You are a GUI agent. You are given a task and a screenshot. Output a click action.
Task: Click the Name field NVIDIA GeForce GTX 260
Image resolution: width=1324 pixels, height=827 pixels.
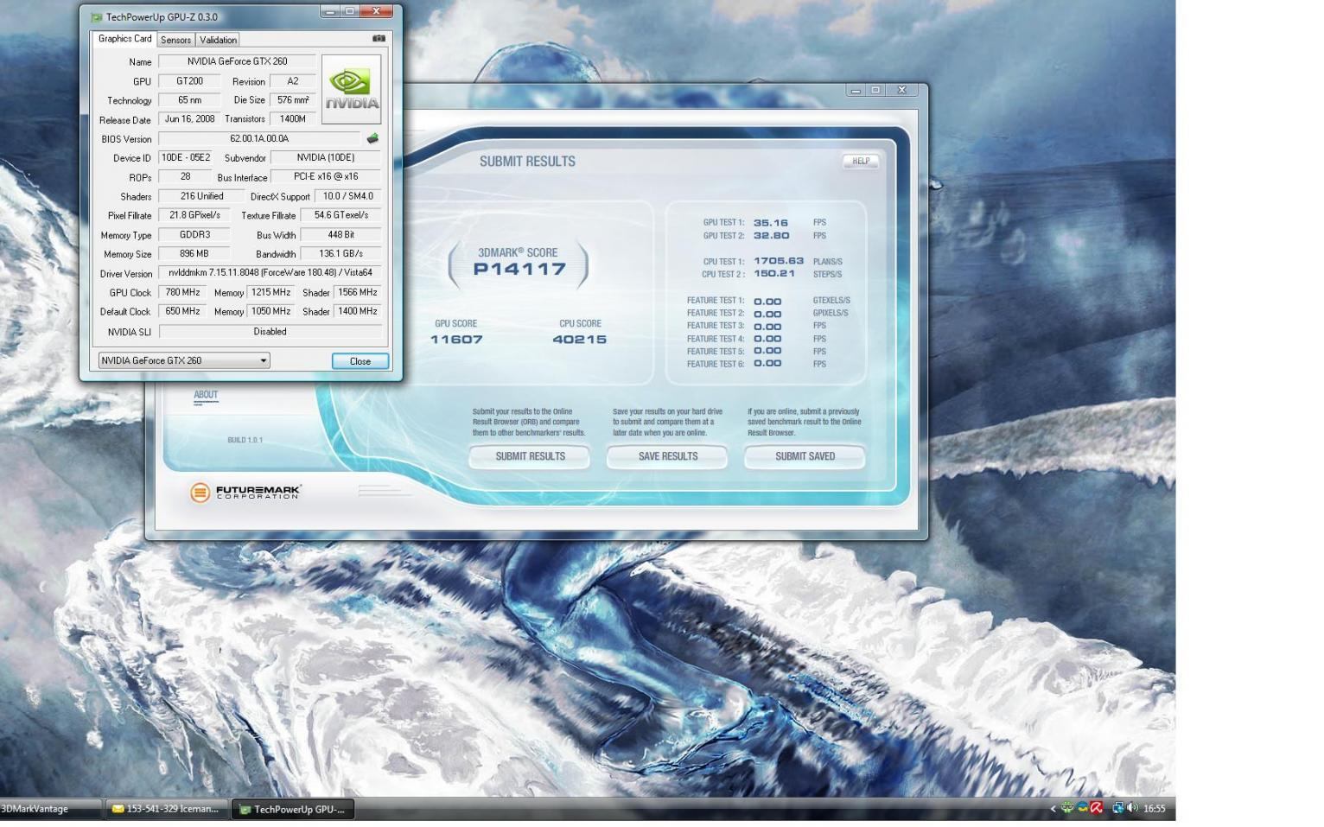pos(237,61)
